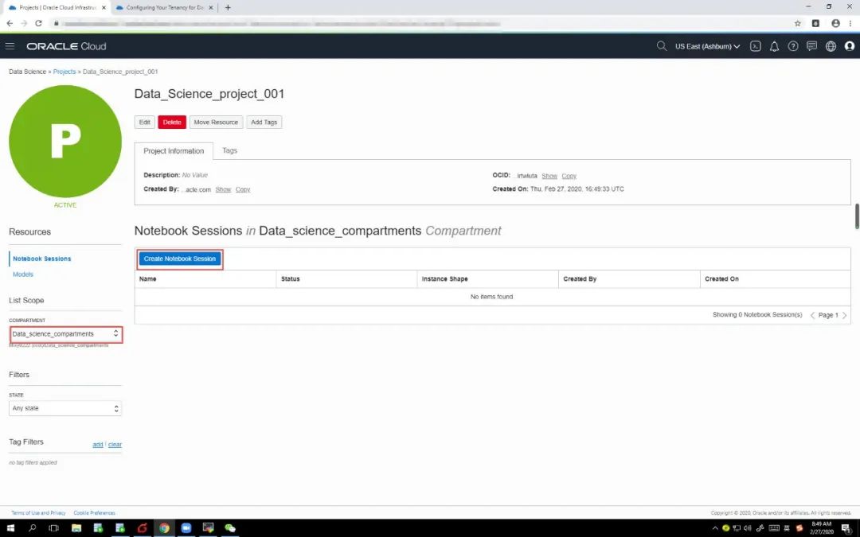860x537 pixels.
Task: Close the Projects browser tab
Action: point(104,8)
